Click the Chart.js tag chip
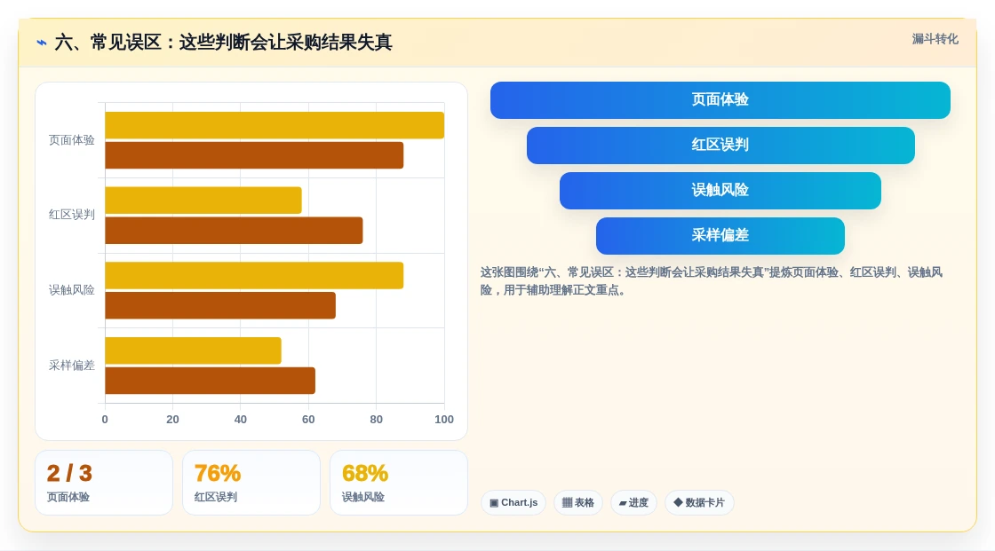The height and width of the screenshot is (551, 995). (x=513, y=503)
